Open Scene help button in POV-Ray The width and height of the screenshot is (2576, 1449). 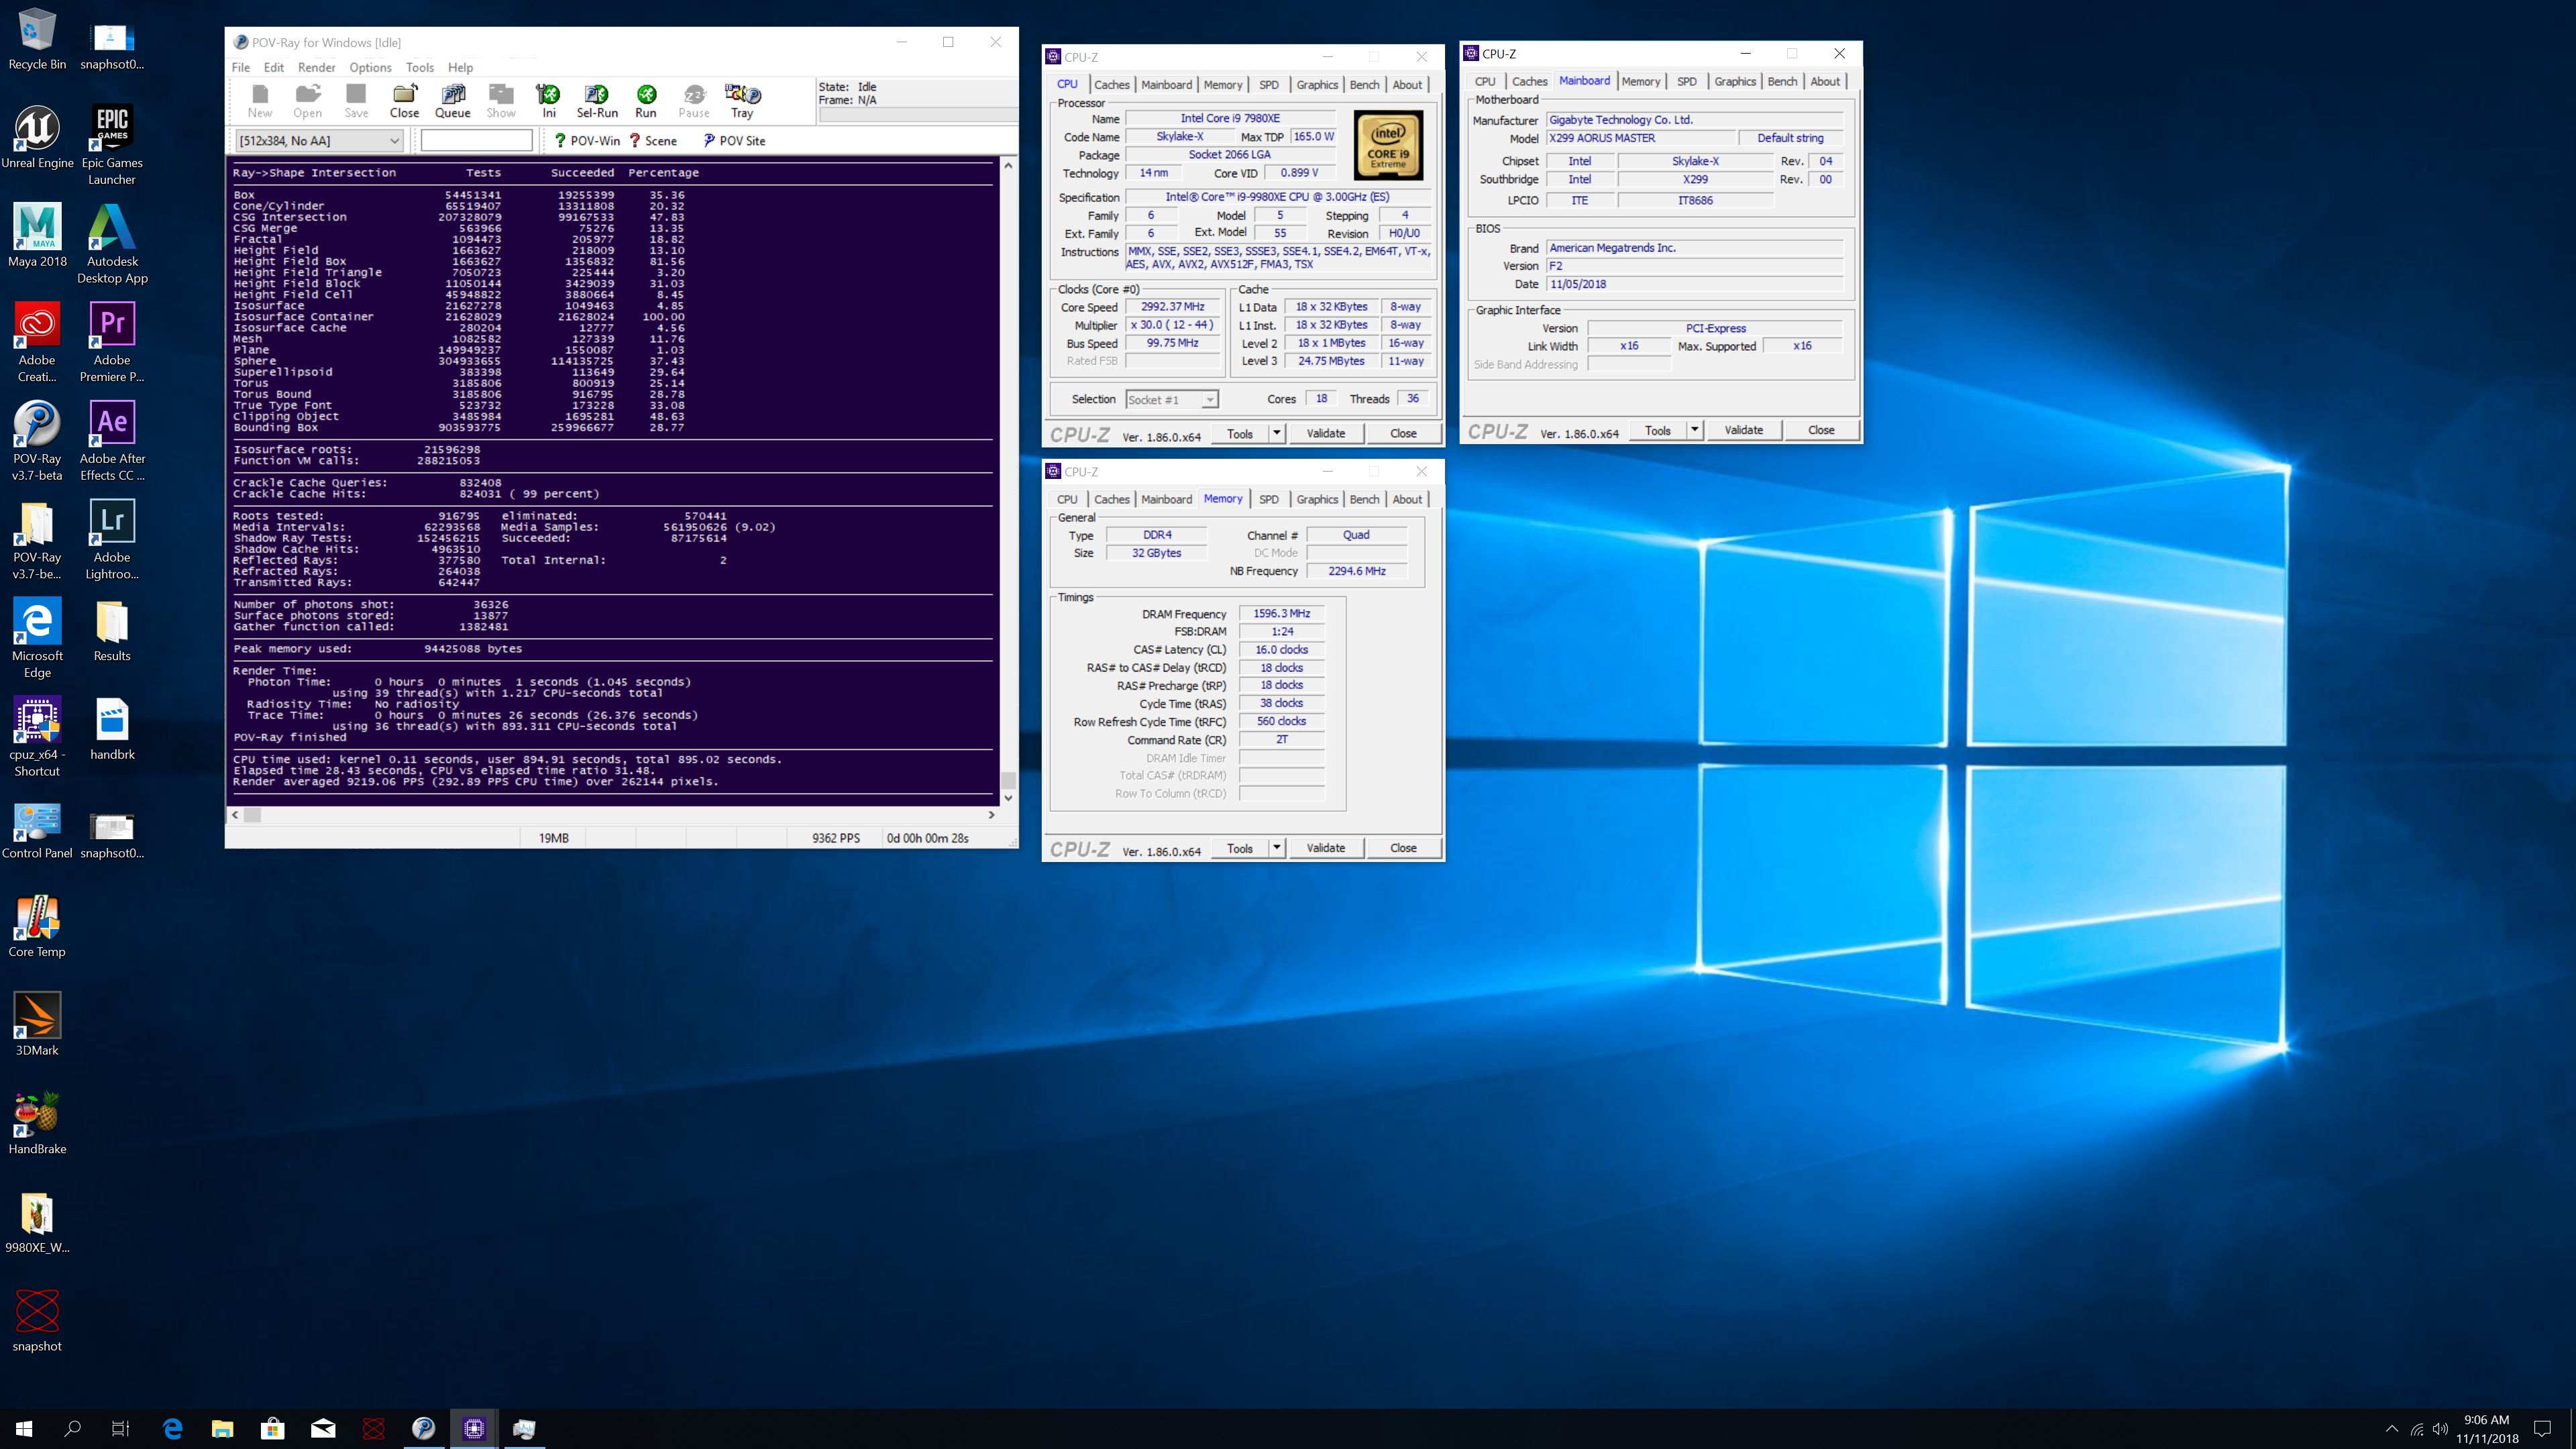point(653,141)
